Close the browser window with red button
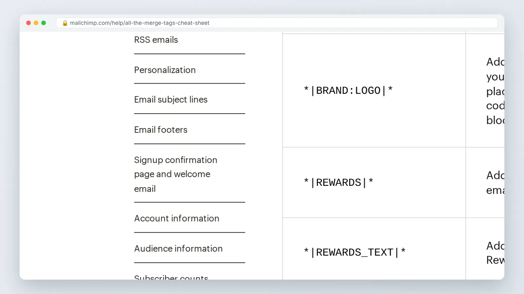This screenshot has width=524, height=294. click(28, 23)
